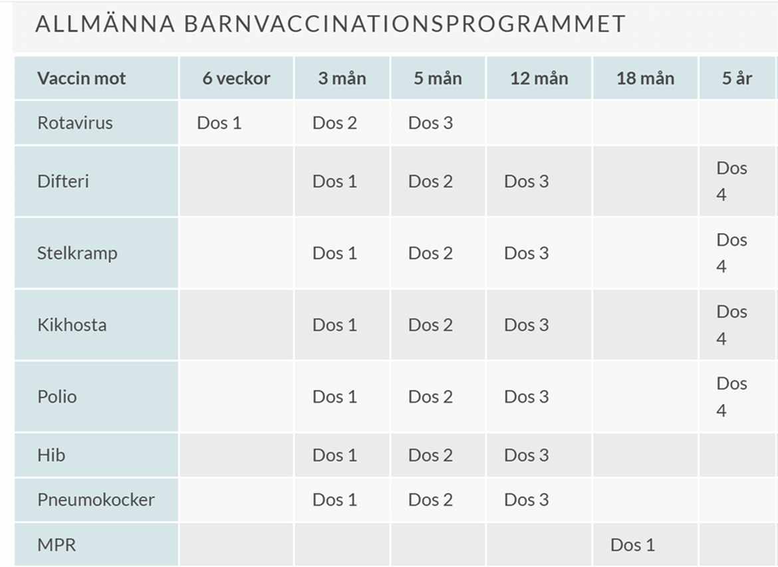Select the "Vaccin mot" column header
Screen dimensions: 778x567
pyautogui.click(x=81, y=78)
